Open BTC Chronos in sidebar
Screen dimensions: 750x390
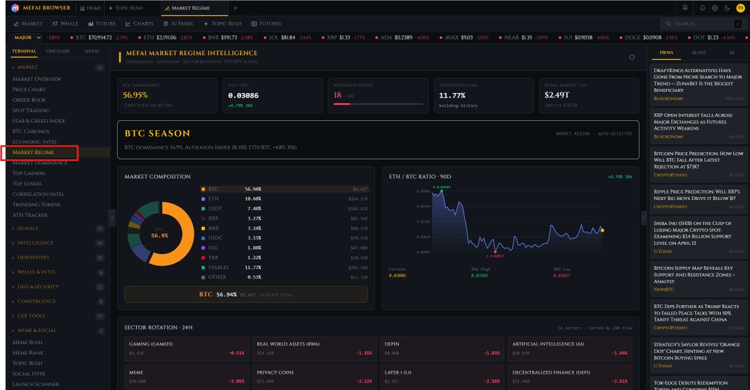coord(31,131)
